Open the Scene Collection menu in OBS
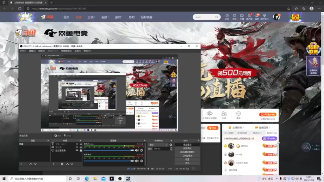 (x=66, y=51)
